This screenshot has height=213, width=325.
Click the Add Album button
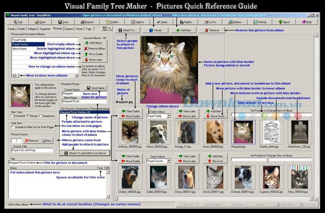(94, 43)
